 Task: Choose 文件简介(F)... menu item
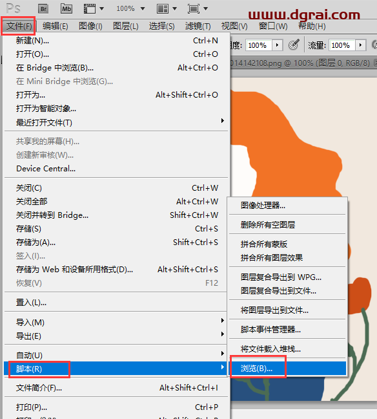pos(116,388)
